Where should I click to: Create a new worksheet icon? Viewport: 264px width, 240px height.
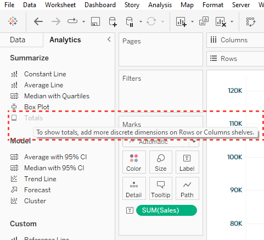[x=181, y=21]
